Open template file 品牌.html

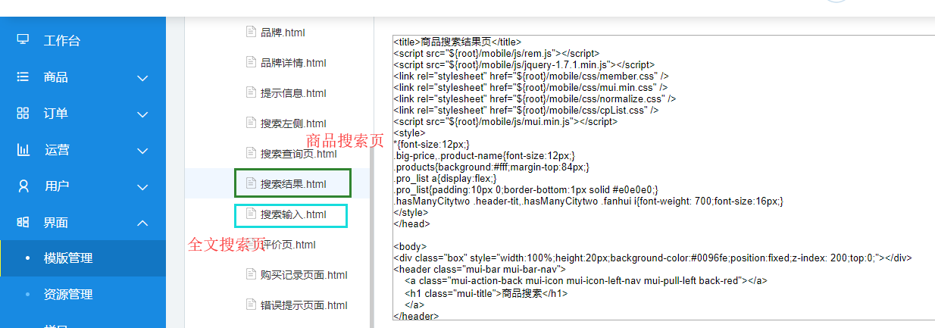(283, 32)
